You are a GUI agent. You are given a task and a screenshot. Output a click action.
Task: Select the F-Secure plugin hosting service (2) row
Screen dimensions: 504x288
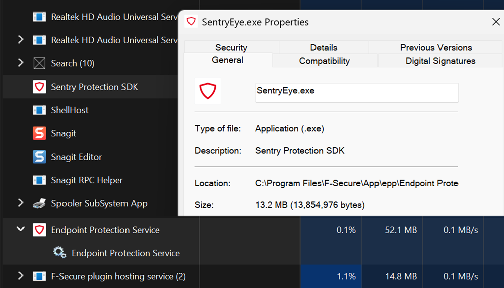click(x=118, y=276)
